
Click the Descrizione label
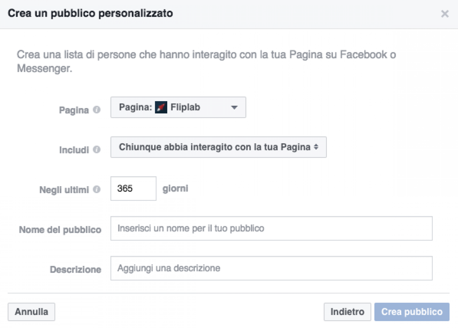pos(75,269)
